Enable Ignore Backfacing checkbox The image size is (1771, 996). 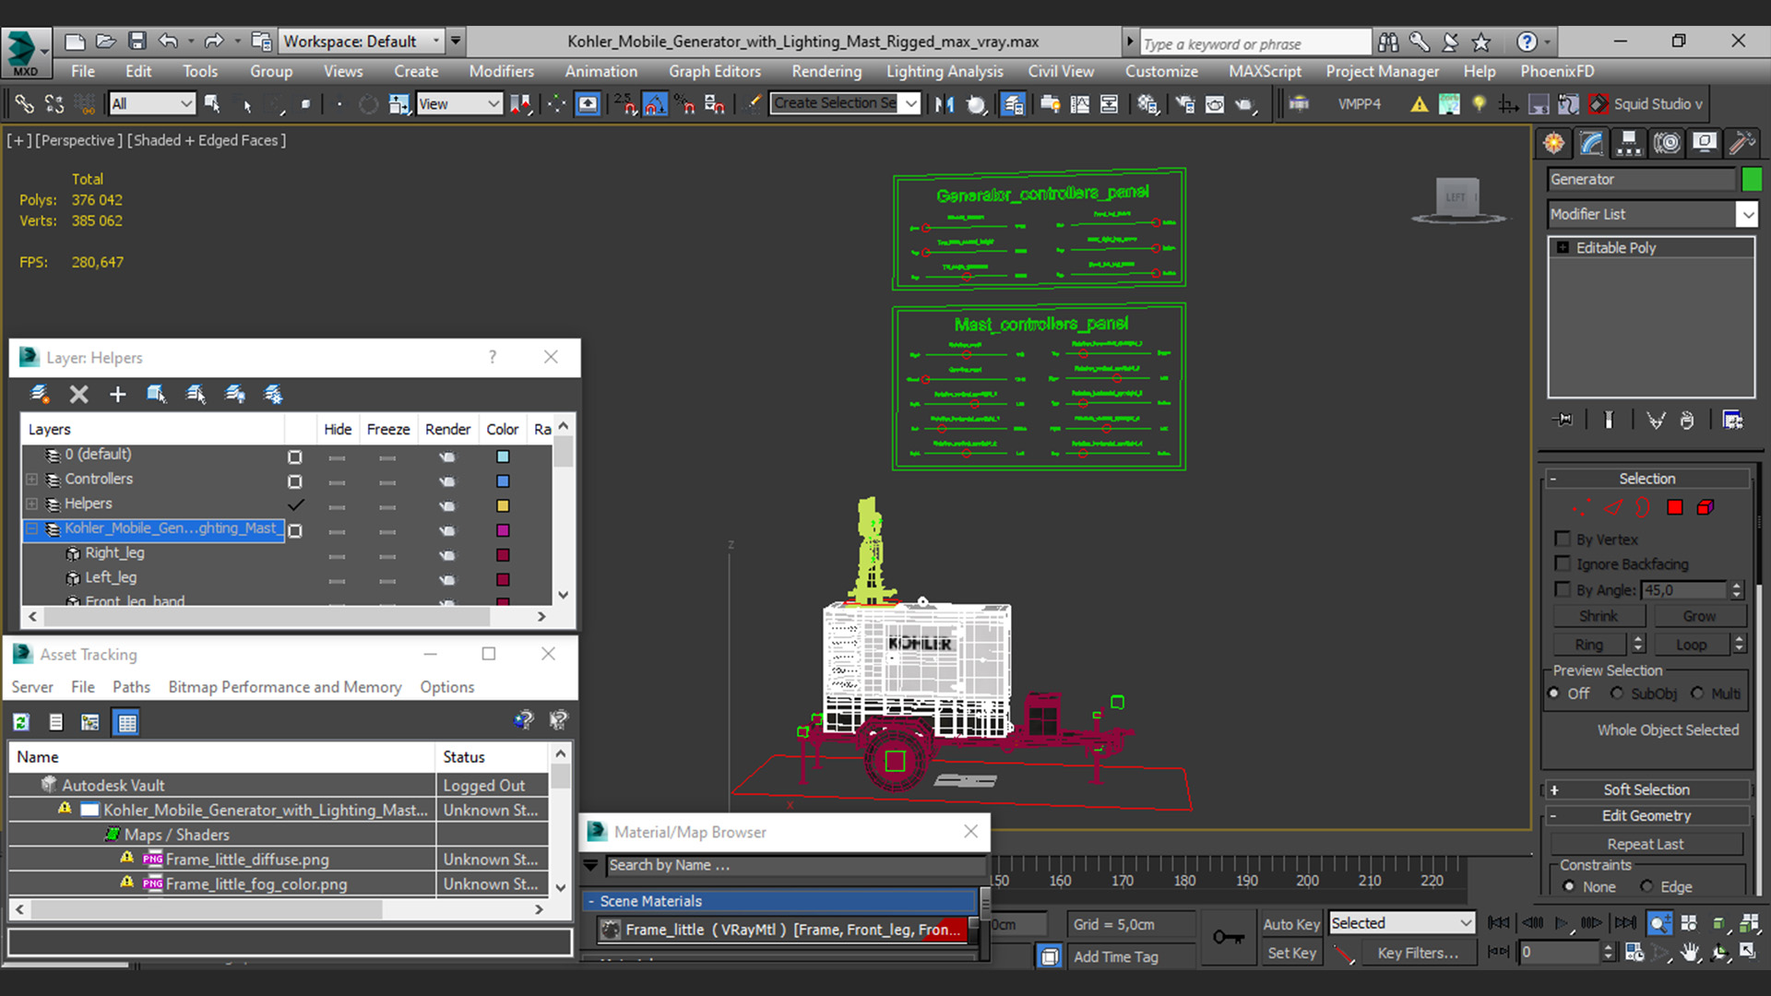pos(1563,563)
